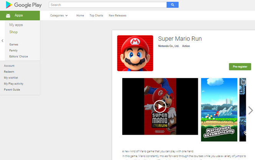
Task: Open the Action genre link
Action: coord(186,46)
